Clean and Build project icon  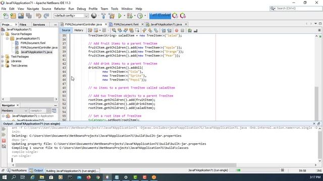112,16
